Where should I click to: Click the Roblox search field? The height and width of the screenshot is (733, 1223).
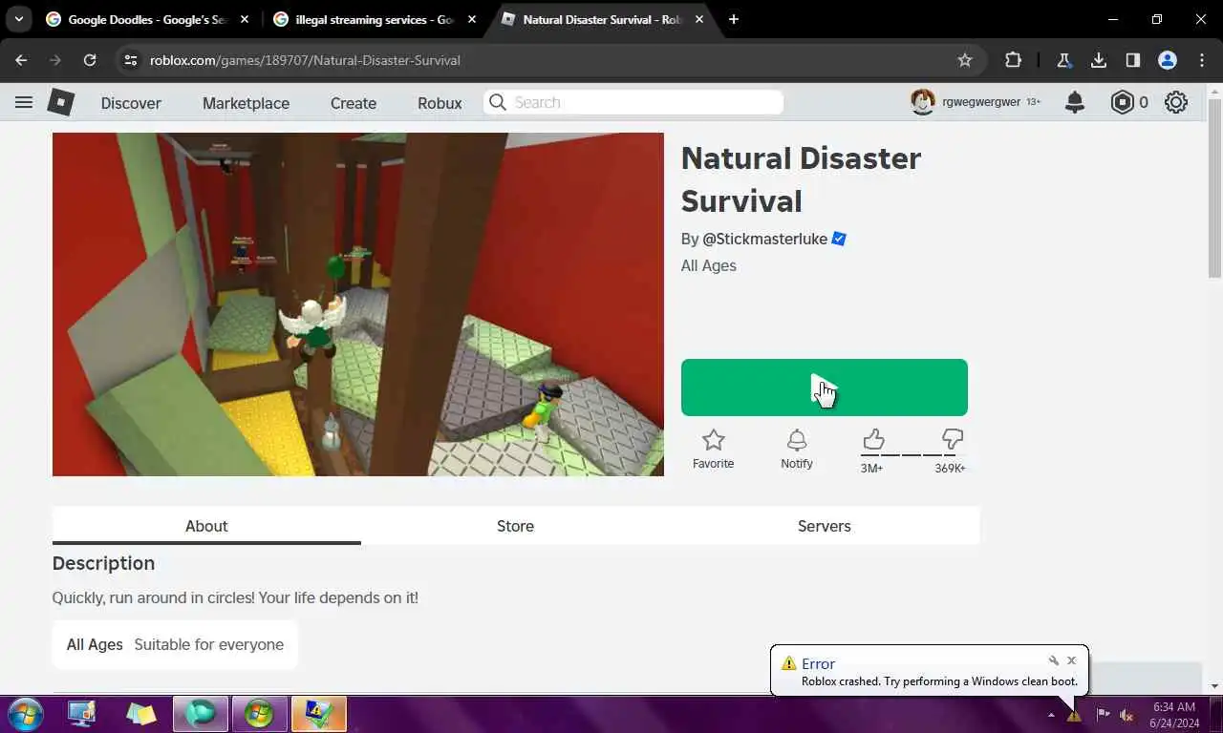(x=633, y=102)
